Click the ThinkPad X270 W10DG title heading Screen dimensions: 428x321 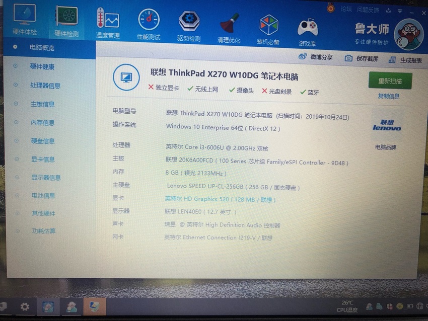pos(224,74)
